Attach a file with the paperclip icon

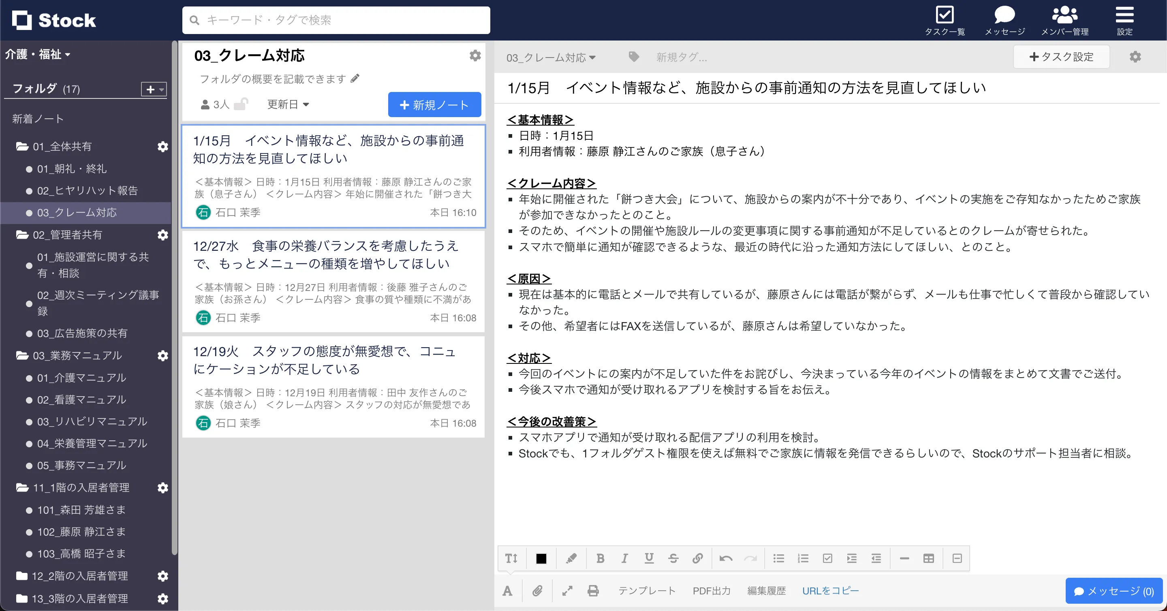tap(537, 590)
